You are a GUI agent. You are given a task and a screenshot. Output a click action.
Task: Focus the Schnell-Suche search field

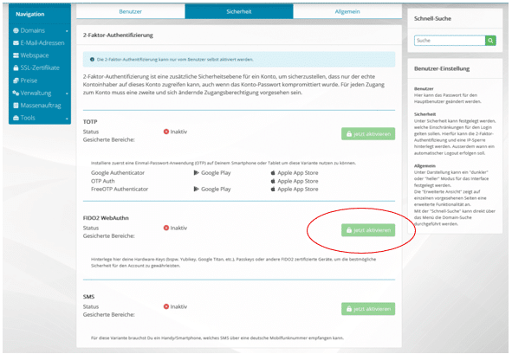point(450,41)
